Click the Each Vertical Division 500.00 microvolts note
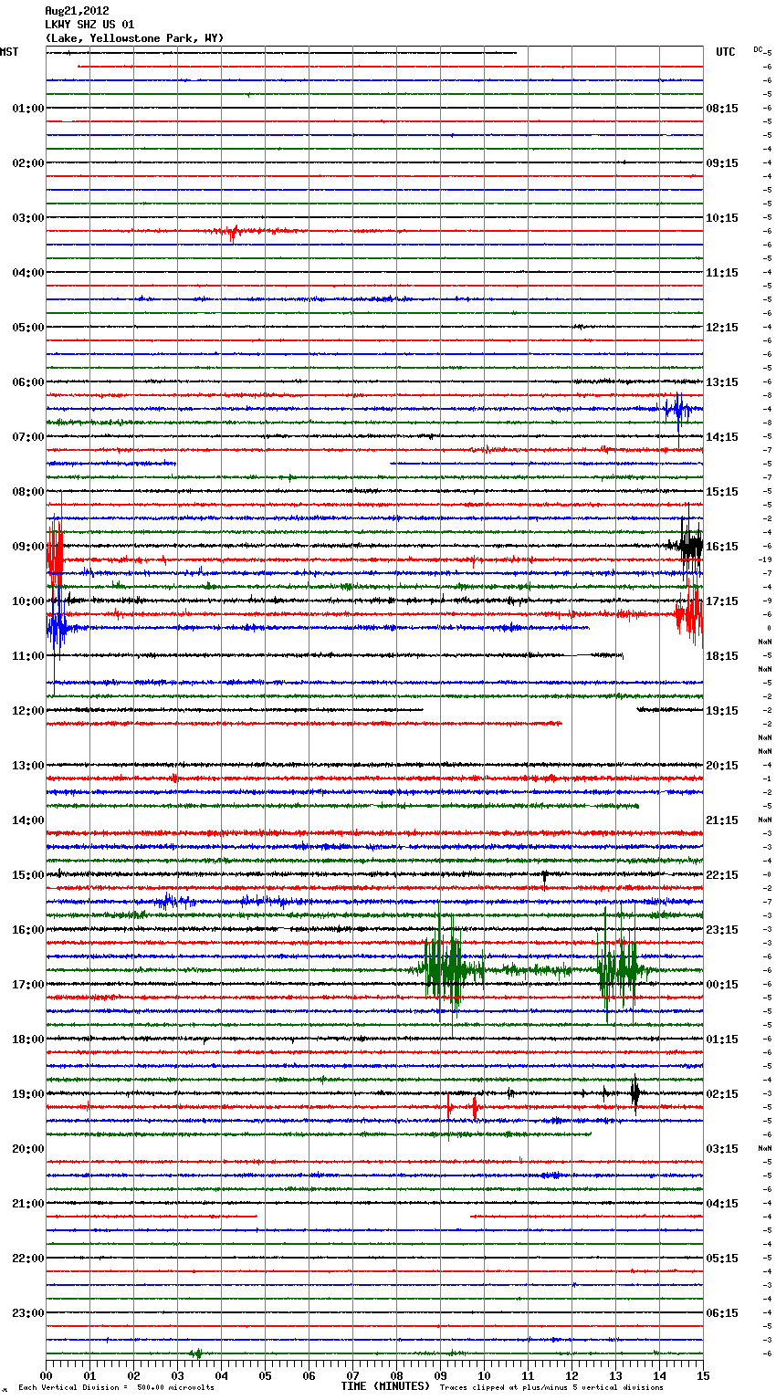Image resolution: width=776 pixels, height=1400 pixels. pos(116,1387)
